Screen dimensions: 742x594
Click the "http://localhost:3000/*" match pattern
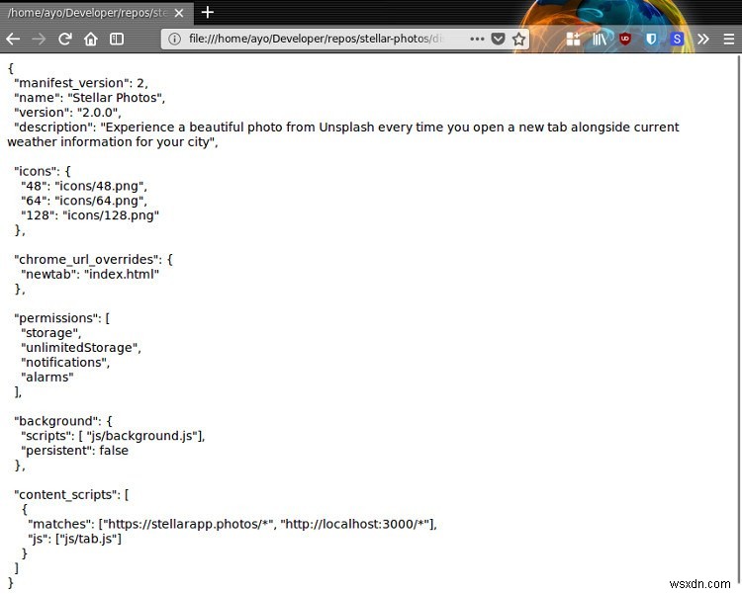(x=355, y=524)
